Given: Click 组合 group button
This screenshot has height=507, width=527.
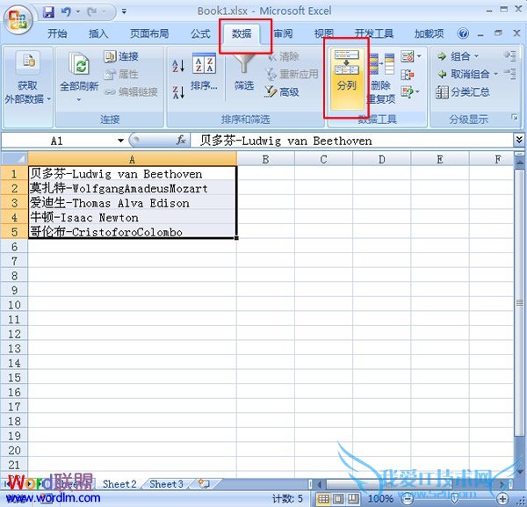Looking at the screenshot, I should [454, 56].
